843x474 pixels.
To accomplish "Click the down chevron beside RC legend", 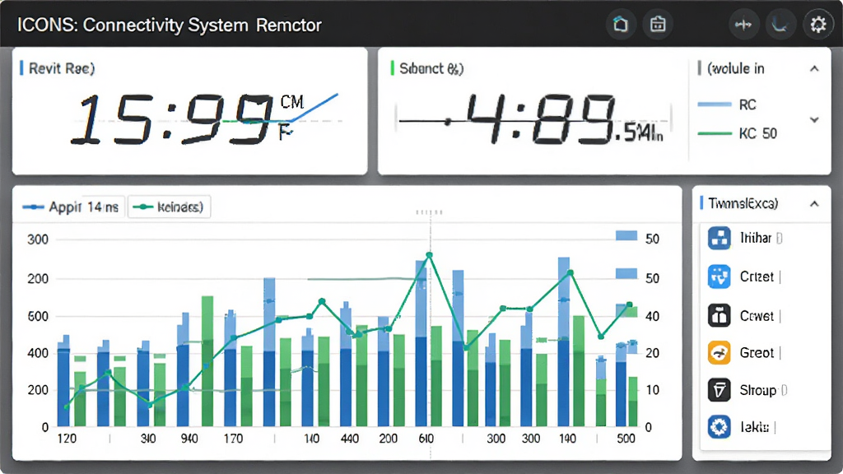I will point(814,120).
